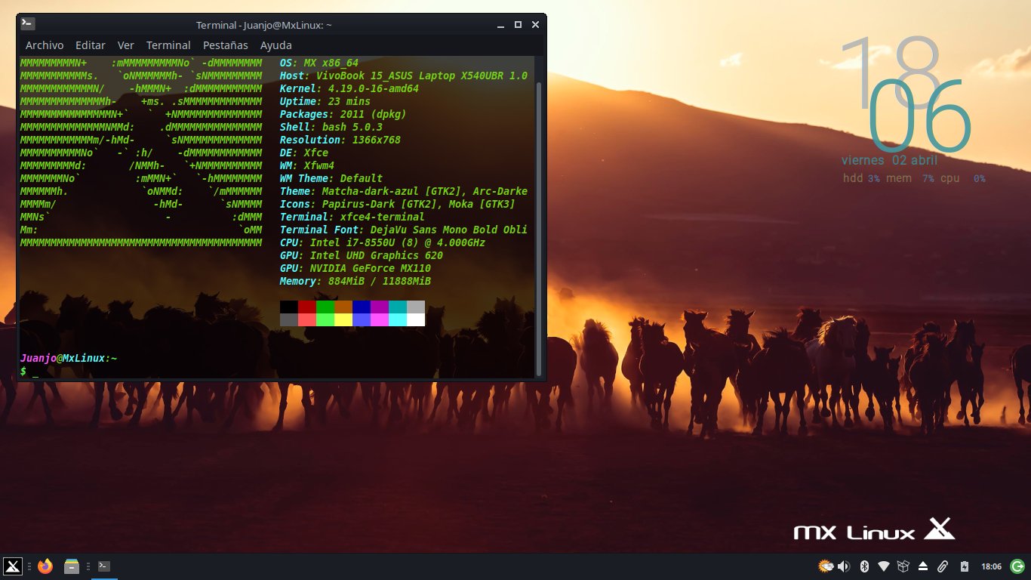1031x580 pixels.
Task: Open the clipboard manager paperclip icon
Action: coord(943,566)
